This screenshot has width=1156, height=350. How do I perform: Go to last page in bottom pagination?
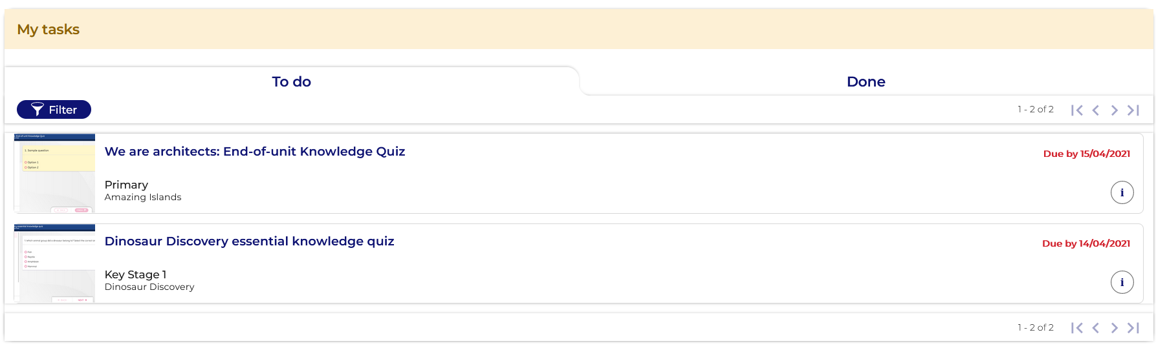click(x=1133, y=328)
